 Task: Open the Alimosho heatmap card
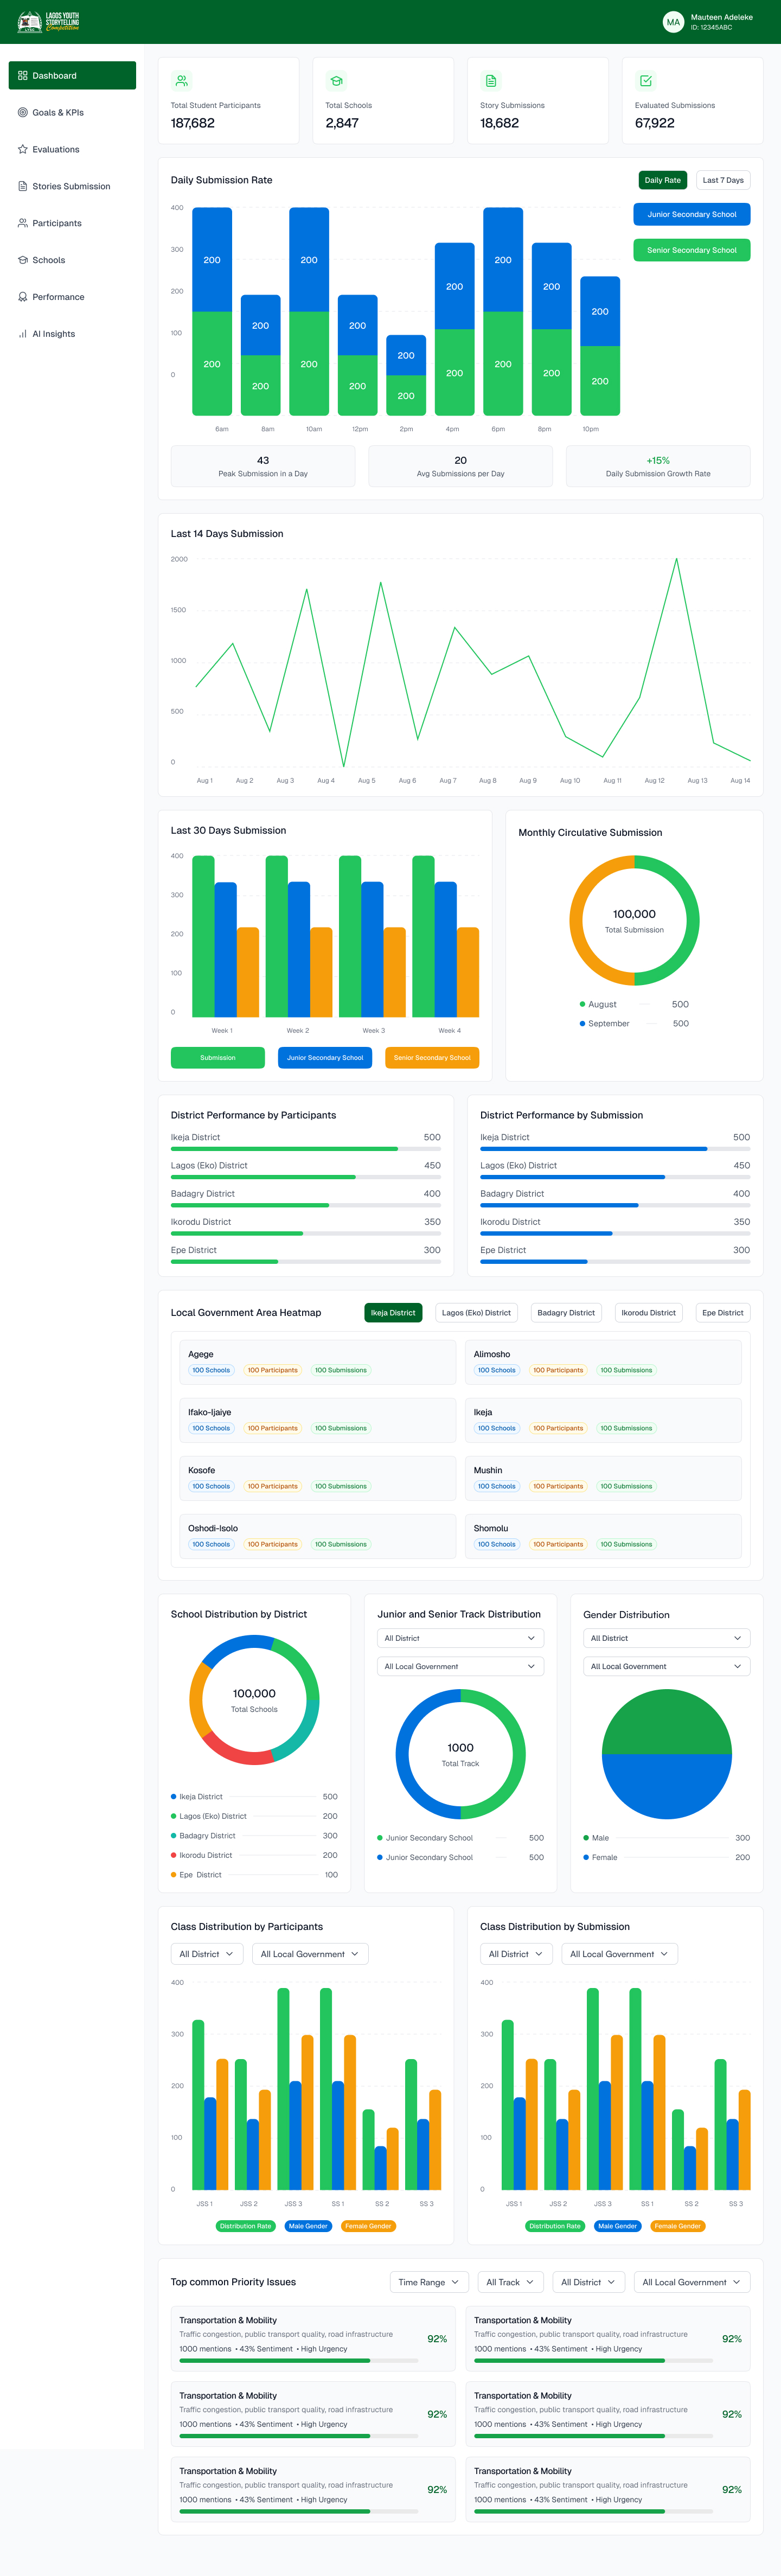(603, 1362)
